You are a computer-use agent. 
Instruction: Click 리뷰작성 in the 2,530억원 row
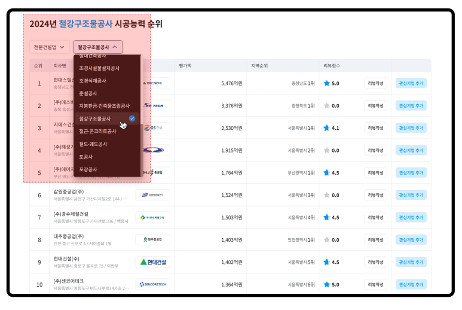coord(375,128)
